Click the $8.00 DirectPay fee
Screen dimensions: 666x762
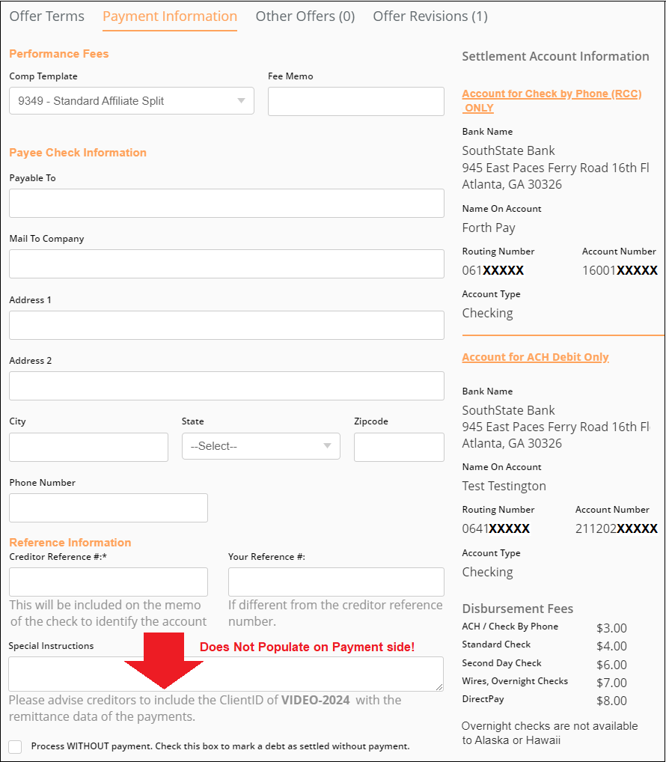point(611,701)
